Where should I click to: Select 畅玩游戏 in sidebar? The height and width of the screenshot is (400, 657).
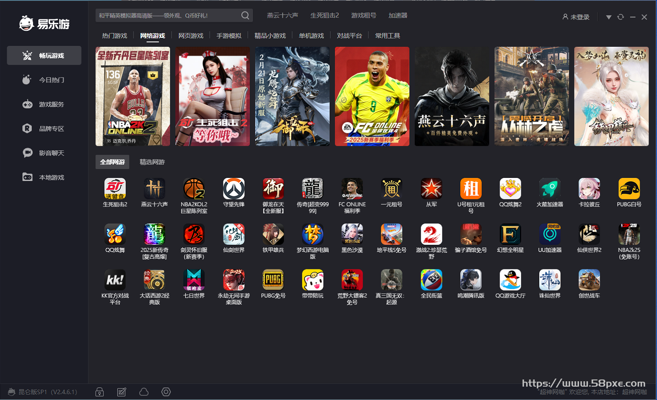point(44,56)
